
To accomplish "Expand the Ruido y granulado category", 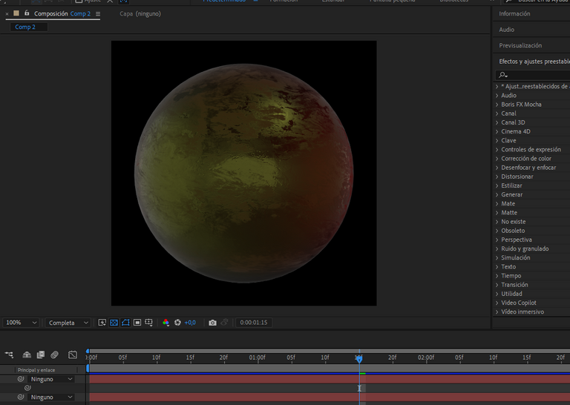I will pyautogui.click(x=497, y=248).
